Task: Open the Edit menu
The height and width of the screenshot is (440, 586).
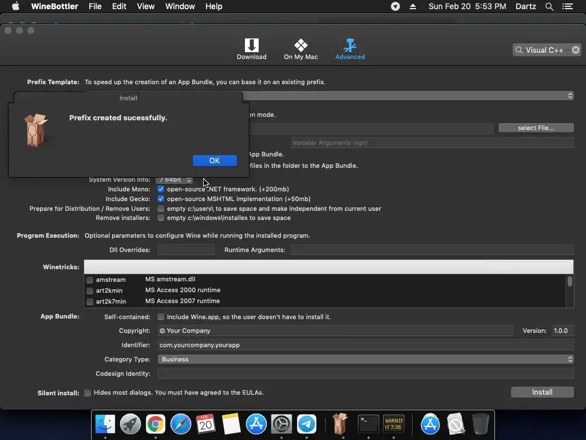Action: tap(119, 6)
